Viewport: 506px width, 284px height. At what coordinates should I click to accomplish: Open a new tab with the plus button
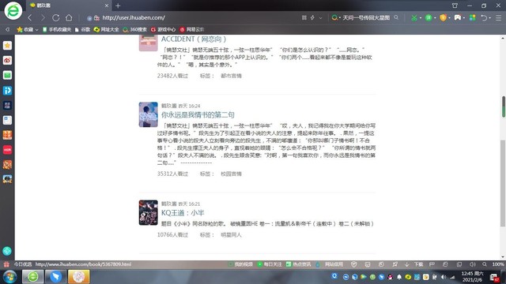click(x=118, y=6)
